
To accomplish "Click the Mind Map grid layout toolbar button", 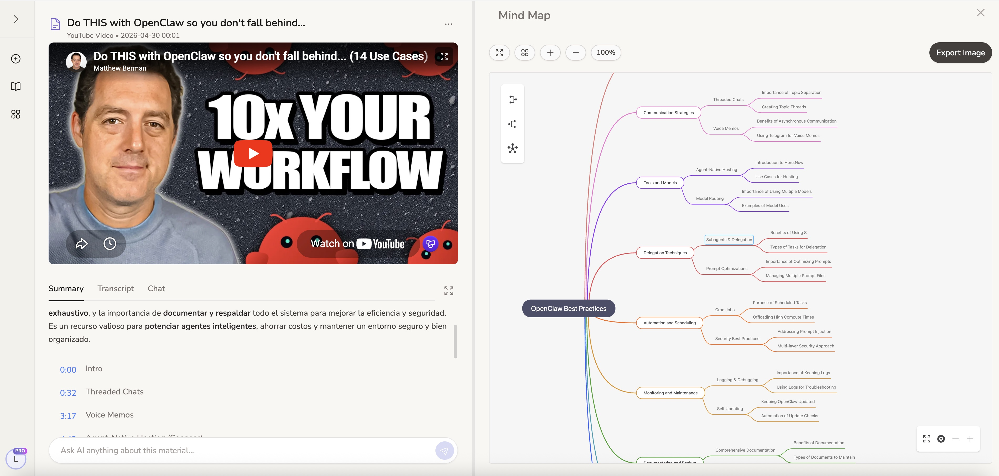I will tap(525, 52).
